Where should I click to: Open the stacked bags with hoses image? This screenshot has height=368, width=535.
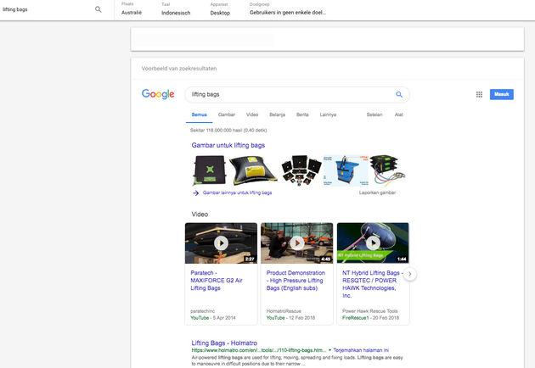[388, 170]
